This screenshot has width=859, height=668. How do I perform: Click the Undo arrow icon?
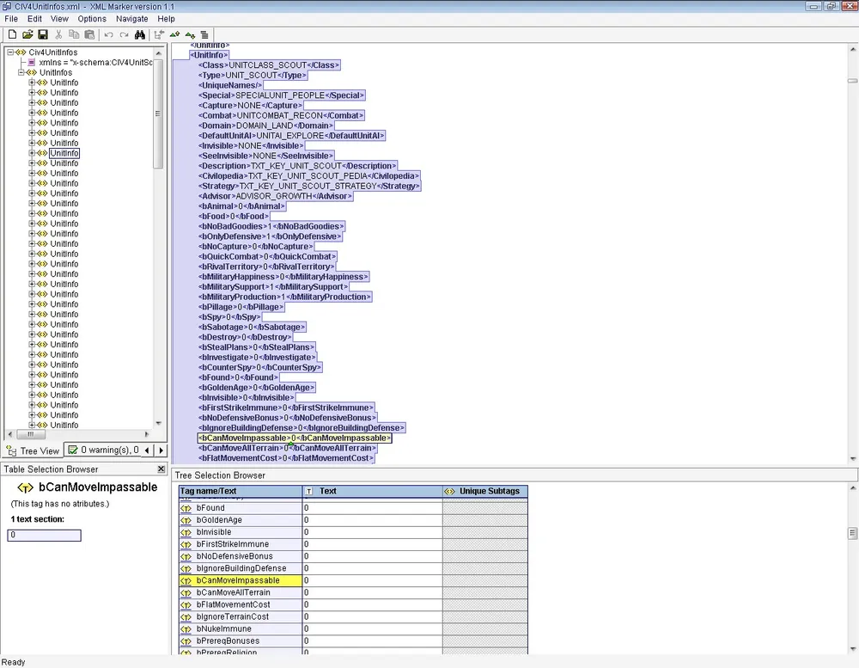pos(108,34)
